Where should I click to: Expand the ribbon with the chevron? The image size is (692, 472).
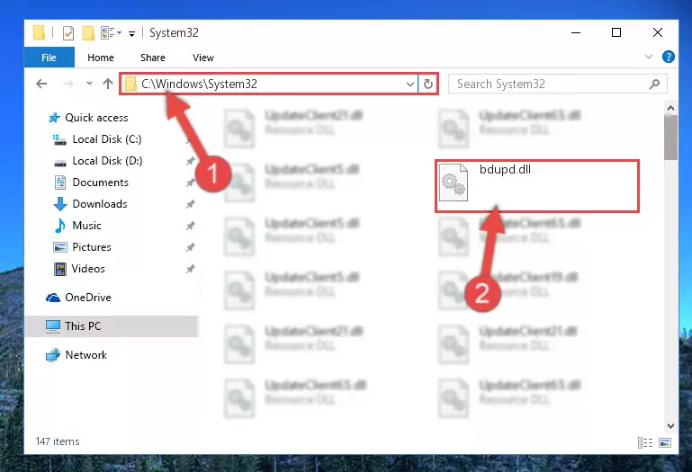click(x=649, y=57)
